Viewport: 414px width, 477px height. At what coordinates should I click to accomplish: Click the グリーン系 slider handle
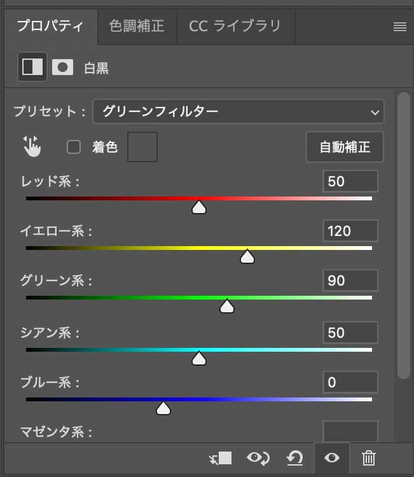(x=227, y=307)
